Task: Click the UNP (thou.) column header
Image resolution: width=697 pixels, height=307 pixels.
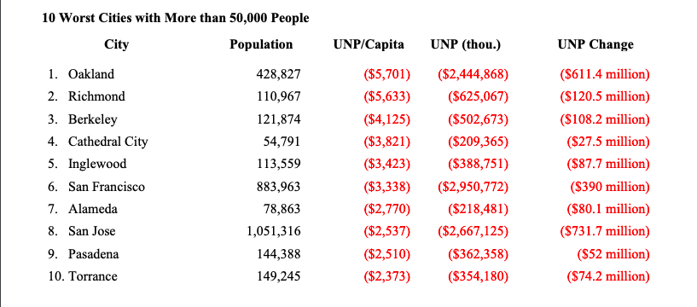Action: 466,45
